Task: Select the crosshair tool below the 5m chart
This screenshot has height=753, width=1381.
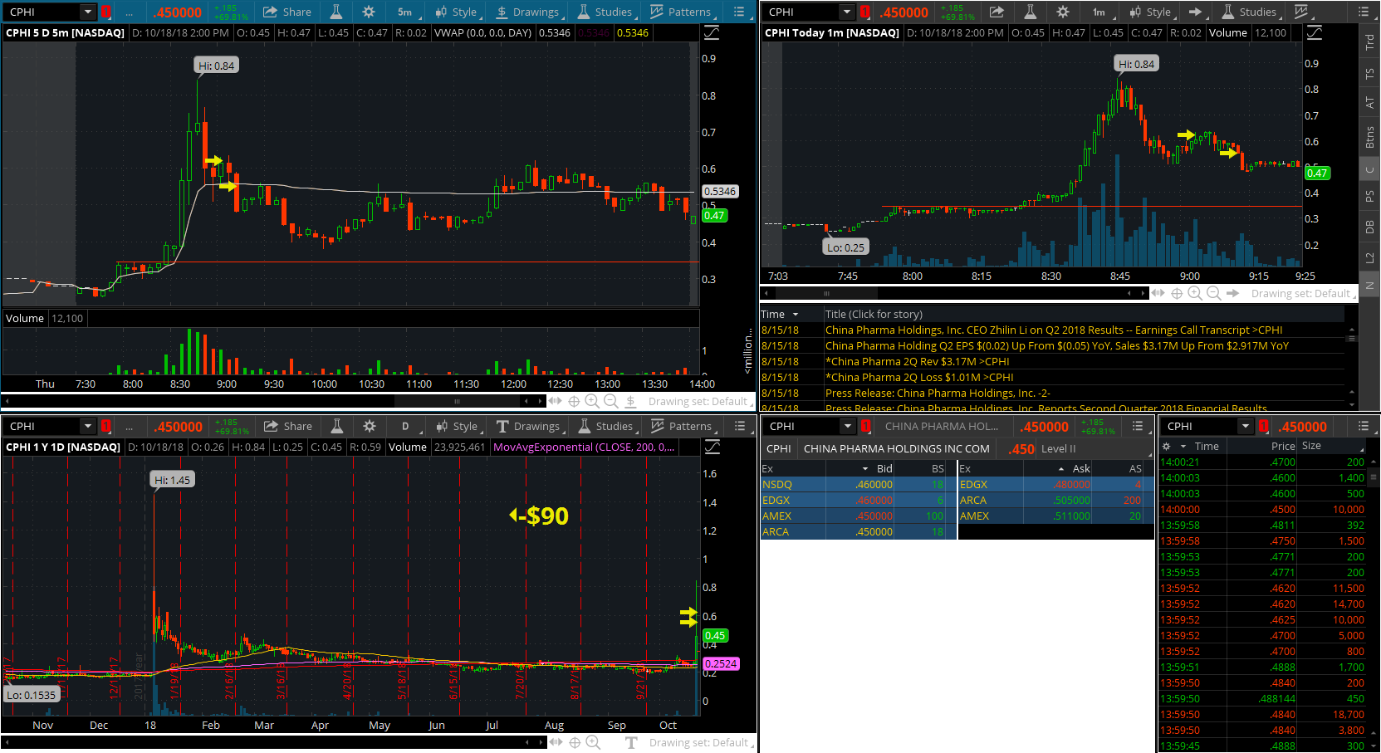Action: click(x=574, y=401)
